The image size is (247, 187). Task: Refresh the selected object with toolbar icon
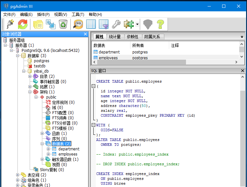(x=23, y=24)
